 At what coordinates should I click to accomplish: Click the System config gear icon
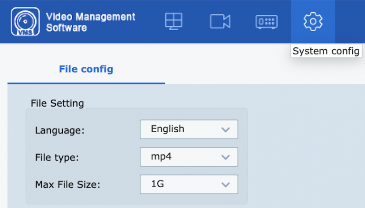point(313,22)
